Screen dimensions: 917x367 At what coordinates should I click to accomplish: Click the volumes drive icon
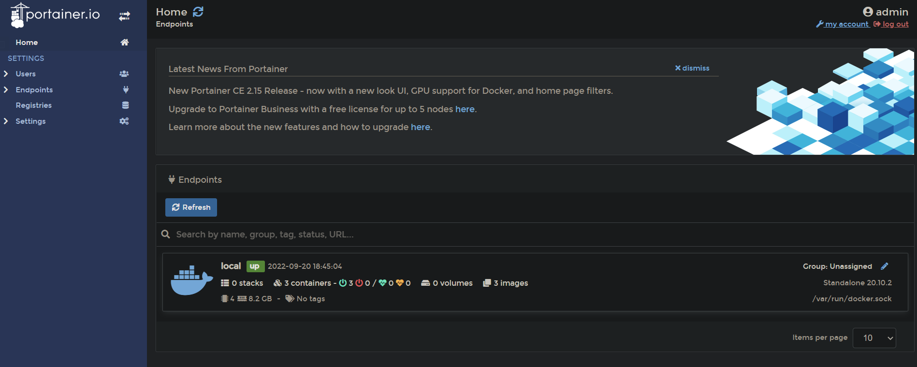click(x=425, y=283)
